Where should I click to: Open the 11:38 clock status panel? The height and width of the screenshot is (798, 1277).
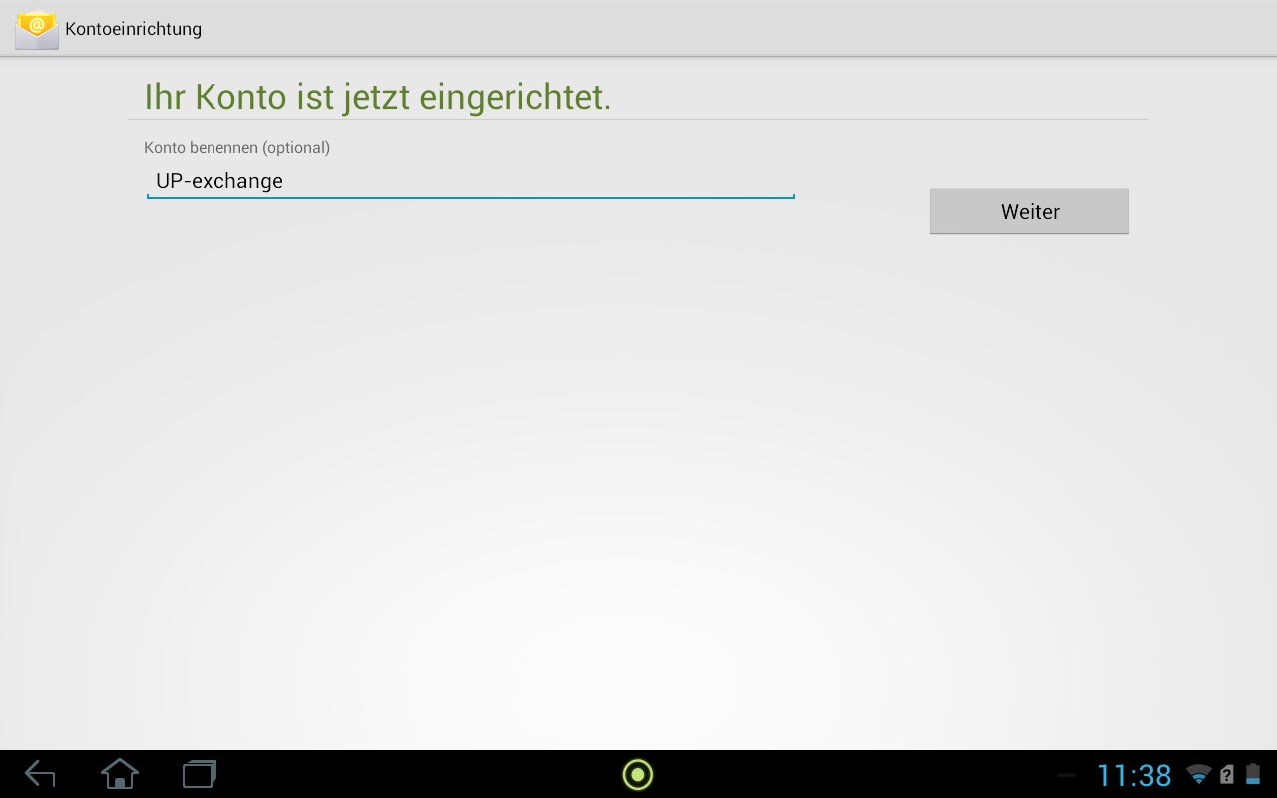coord(1134,775)
